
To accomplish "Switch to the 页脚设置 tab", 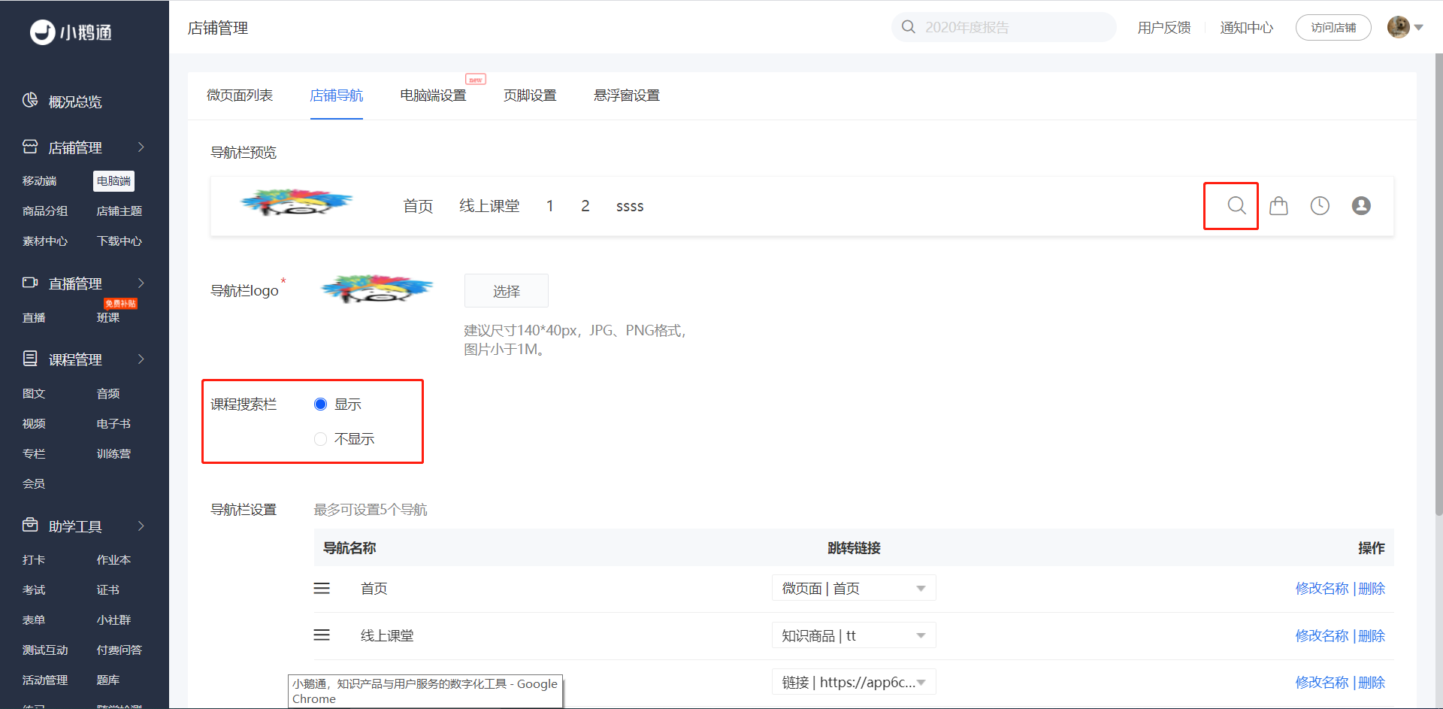I will [530, 95].
